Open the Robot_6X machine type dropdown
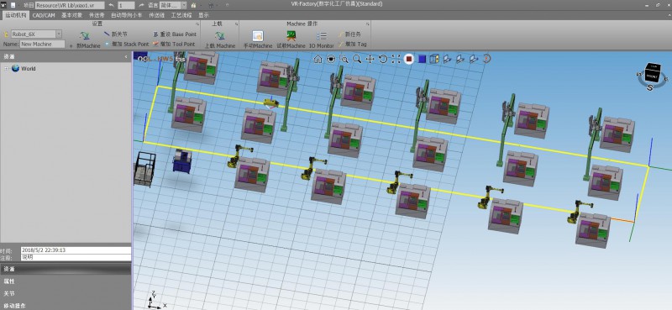Viewport: 672px width, 310px height. point(59,34)
